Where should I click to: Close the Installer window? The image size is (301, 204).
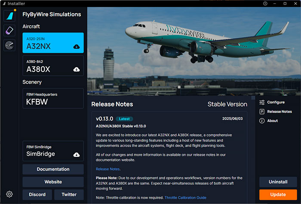(x=295, y=3)
